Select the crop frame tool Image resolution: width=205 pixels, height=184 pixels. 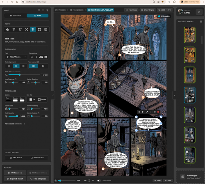pyautogui.click(x=39, y=30)
